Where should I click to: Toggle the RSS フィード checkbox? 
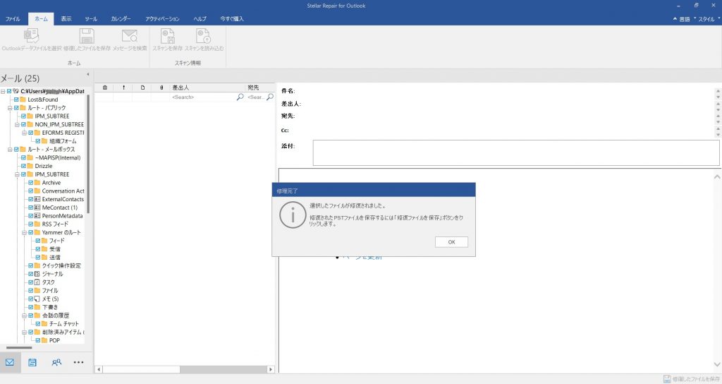[x=31, y=224]
